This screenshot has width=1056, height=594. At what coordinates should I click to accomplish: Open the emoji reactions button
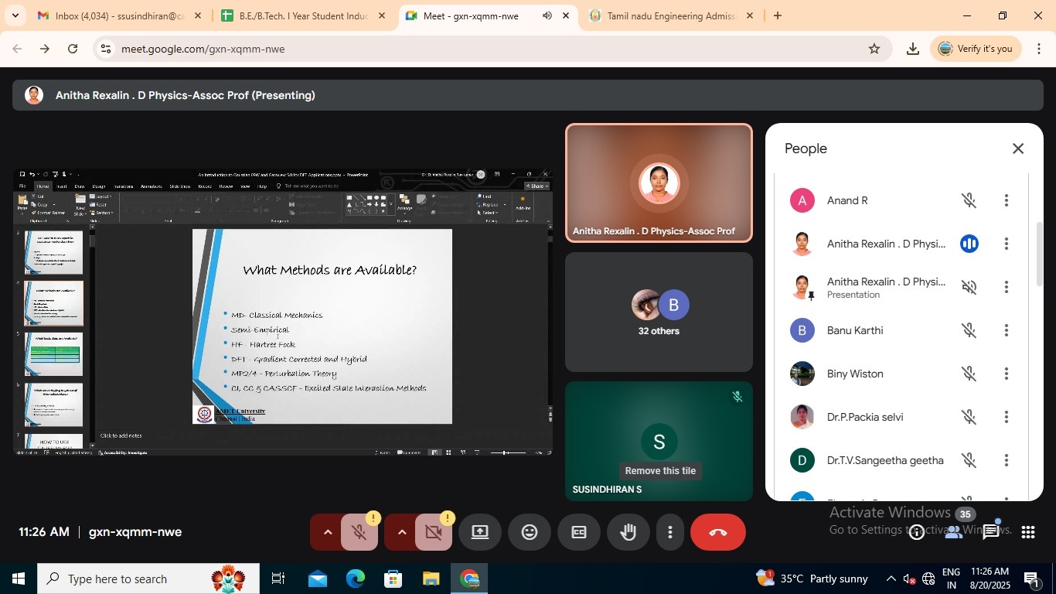pyautogui.click(x=530, y=532)
